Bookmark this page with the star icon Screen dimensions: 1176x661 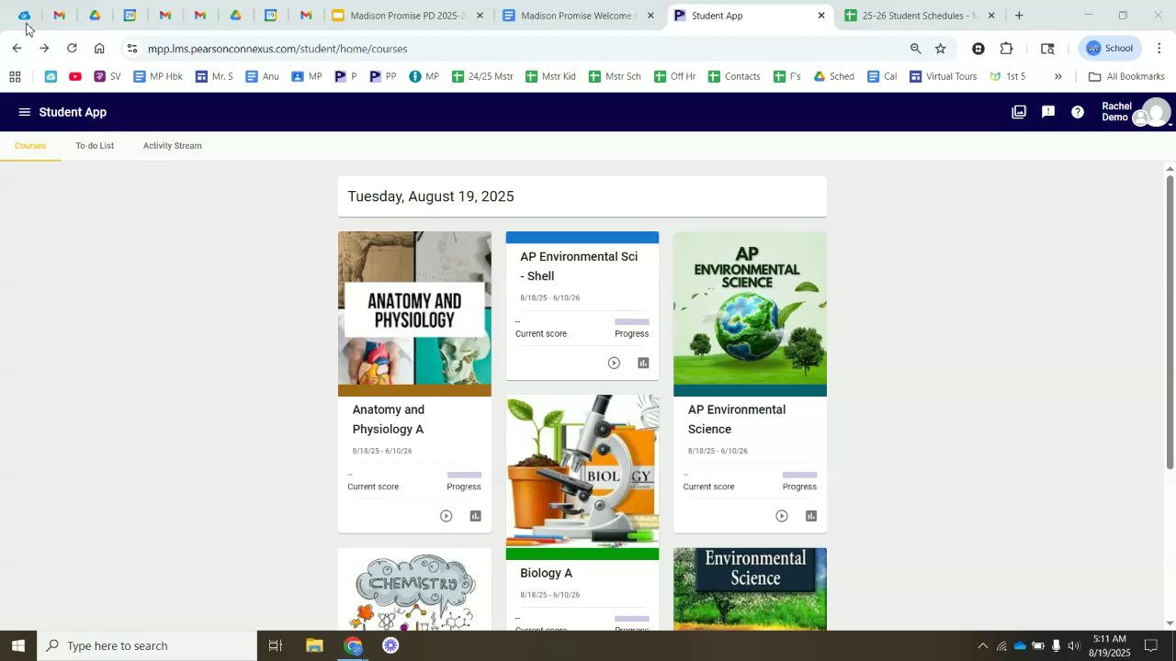[941, 49]
